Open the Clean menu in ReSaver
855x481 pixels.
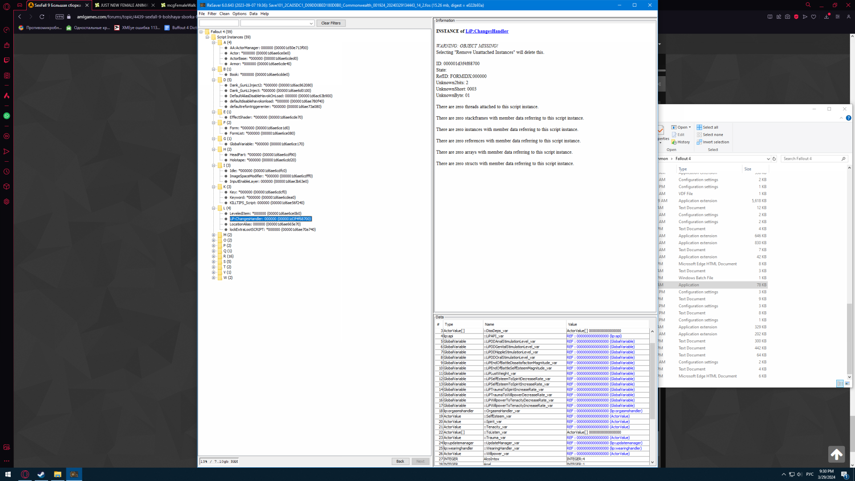(224, 14)
